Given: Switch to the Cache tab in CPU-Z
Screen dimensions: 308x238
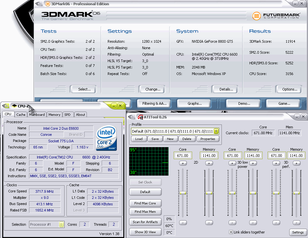Looking at the screenshot, I should point(21,114).
